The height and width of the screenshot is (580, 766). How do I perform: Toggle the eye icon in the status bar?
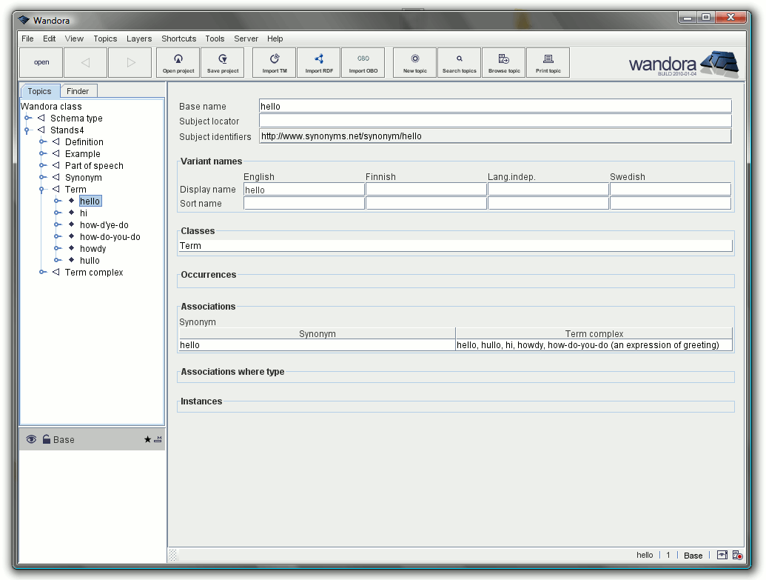coord(722,555)
